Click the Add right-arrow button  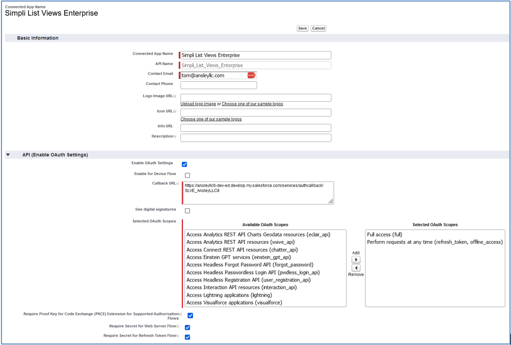click(x=356, y=260)
